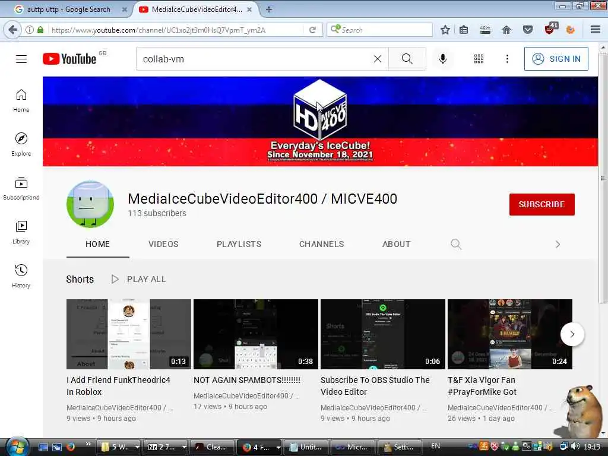Image resolution: width=608 pixels, height=456 pixels.
Task: Switch to the CHANNELS tab
Action: point(321,244)
